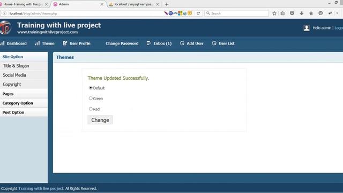Screen dimensions: 343x193
Task: Expand the Site Option sidebar section
Action: coord(24,57)
